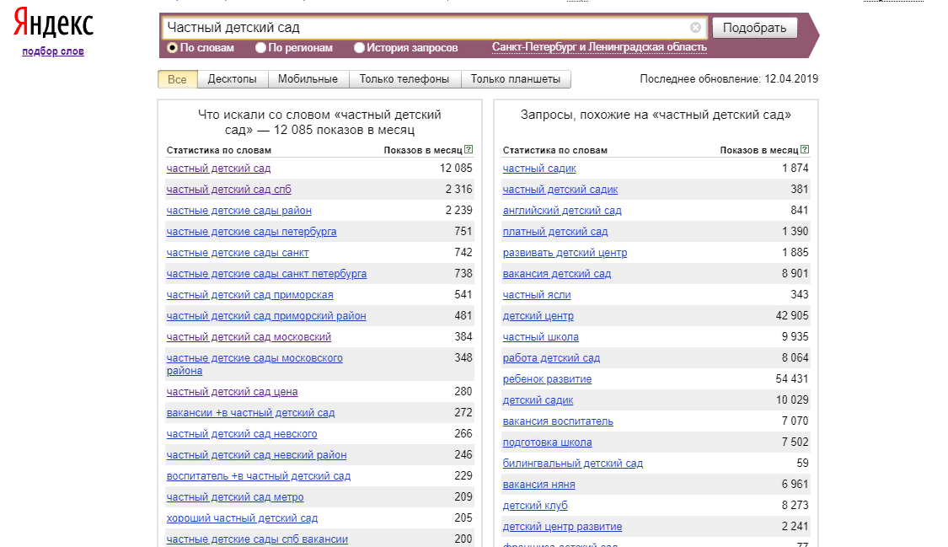Click the 'Подобрать' button
This screenshot has width=948, height=547.
(x=754, y=28)
